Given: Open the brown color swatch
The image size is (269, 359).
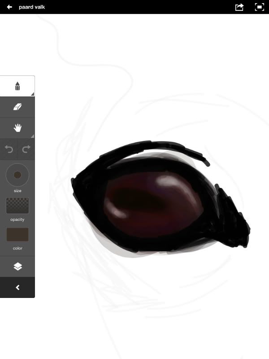Looking at the screenshot, I should (17, 234).
